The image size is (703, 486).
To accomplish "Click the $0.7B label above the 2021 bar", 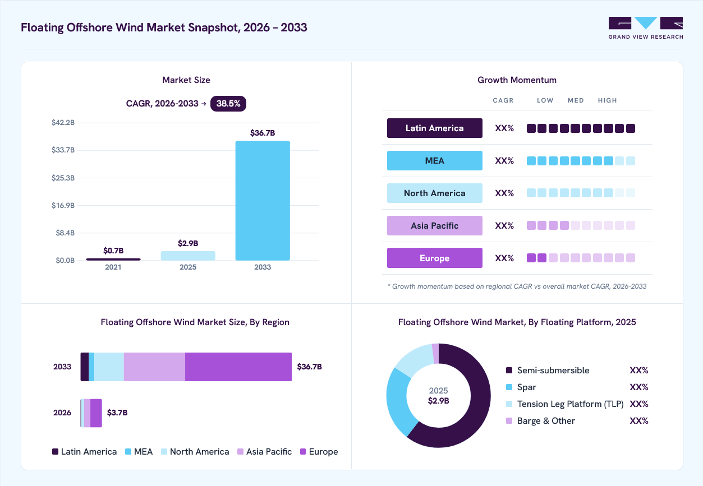I will 113,250.
